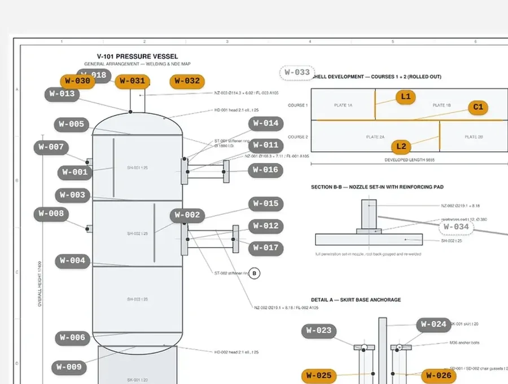
Task: Select weld tag W-013
Action: click(x=62, y=94)
